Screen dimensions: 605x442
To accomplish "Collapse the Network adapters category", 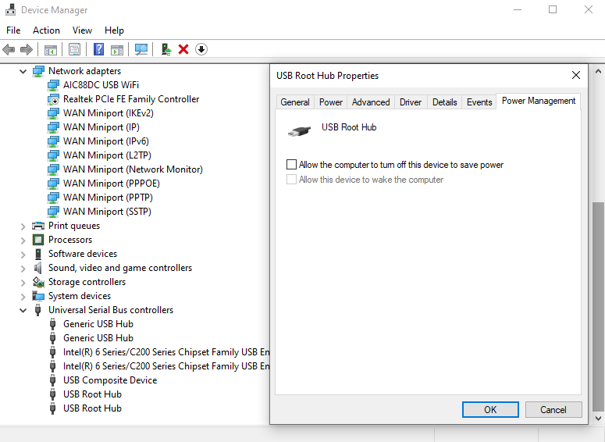I will point(23,71).
